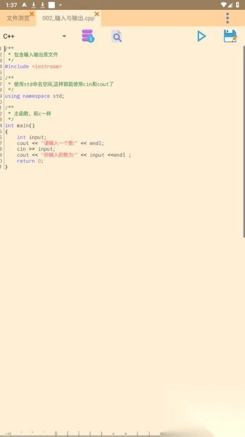Expand the C++ language dropdown
This screenshot has width=245, height=437.
(x=35, y=36)
